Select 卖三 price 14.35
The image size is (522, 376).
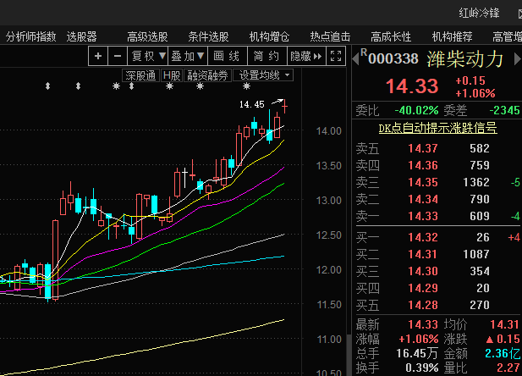tap(423, 182)
